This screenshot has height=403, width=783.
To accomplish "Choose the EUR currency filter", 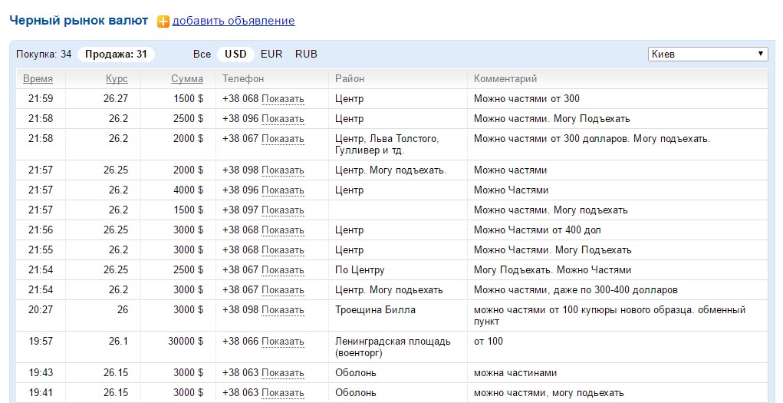I will tap(271, 54).
